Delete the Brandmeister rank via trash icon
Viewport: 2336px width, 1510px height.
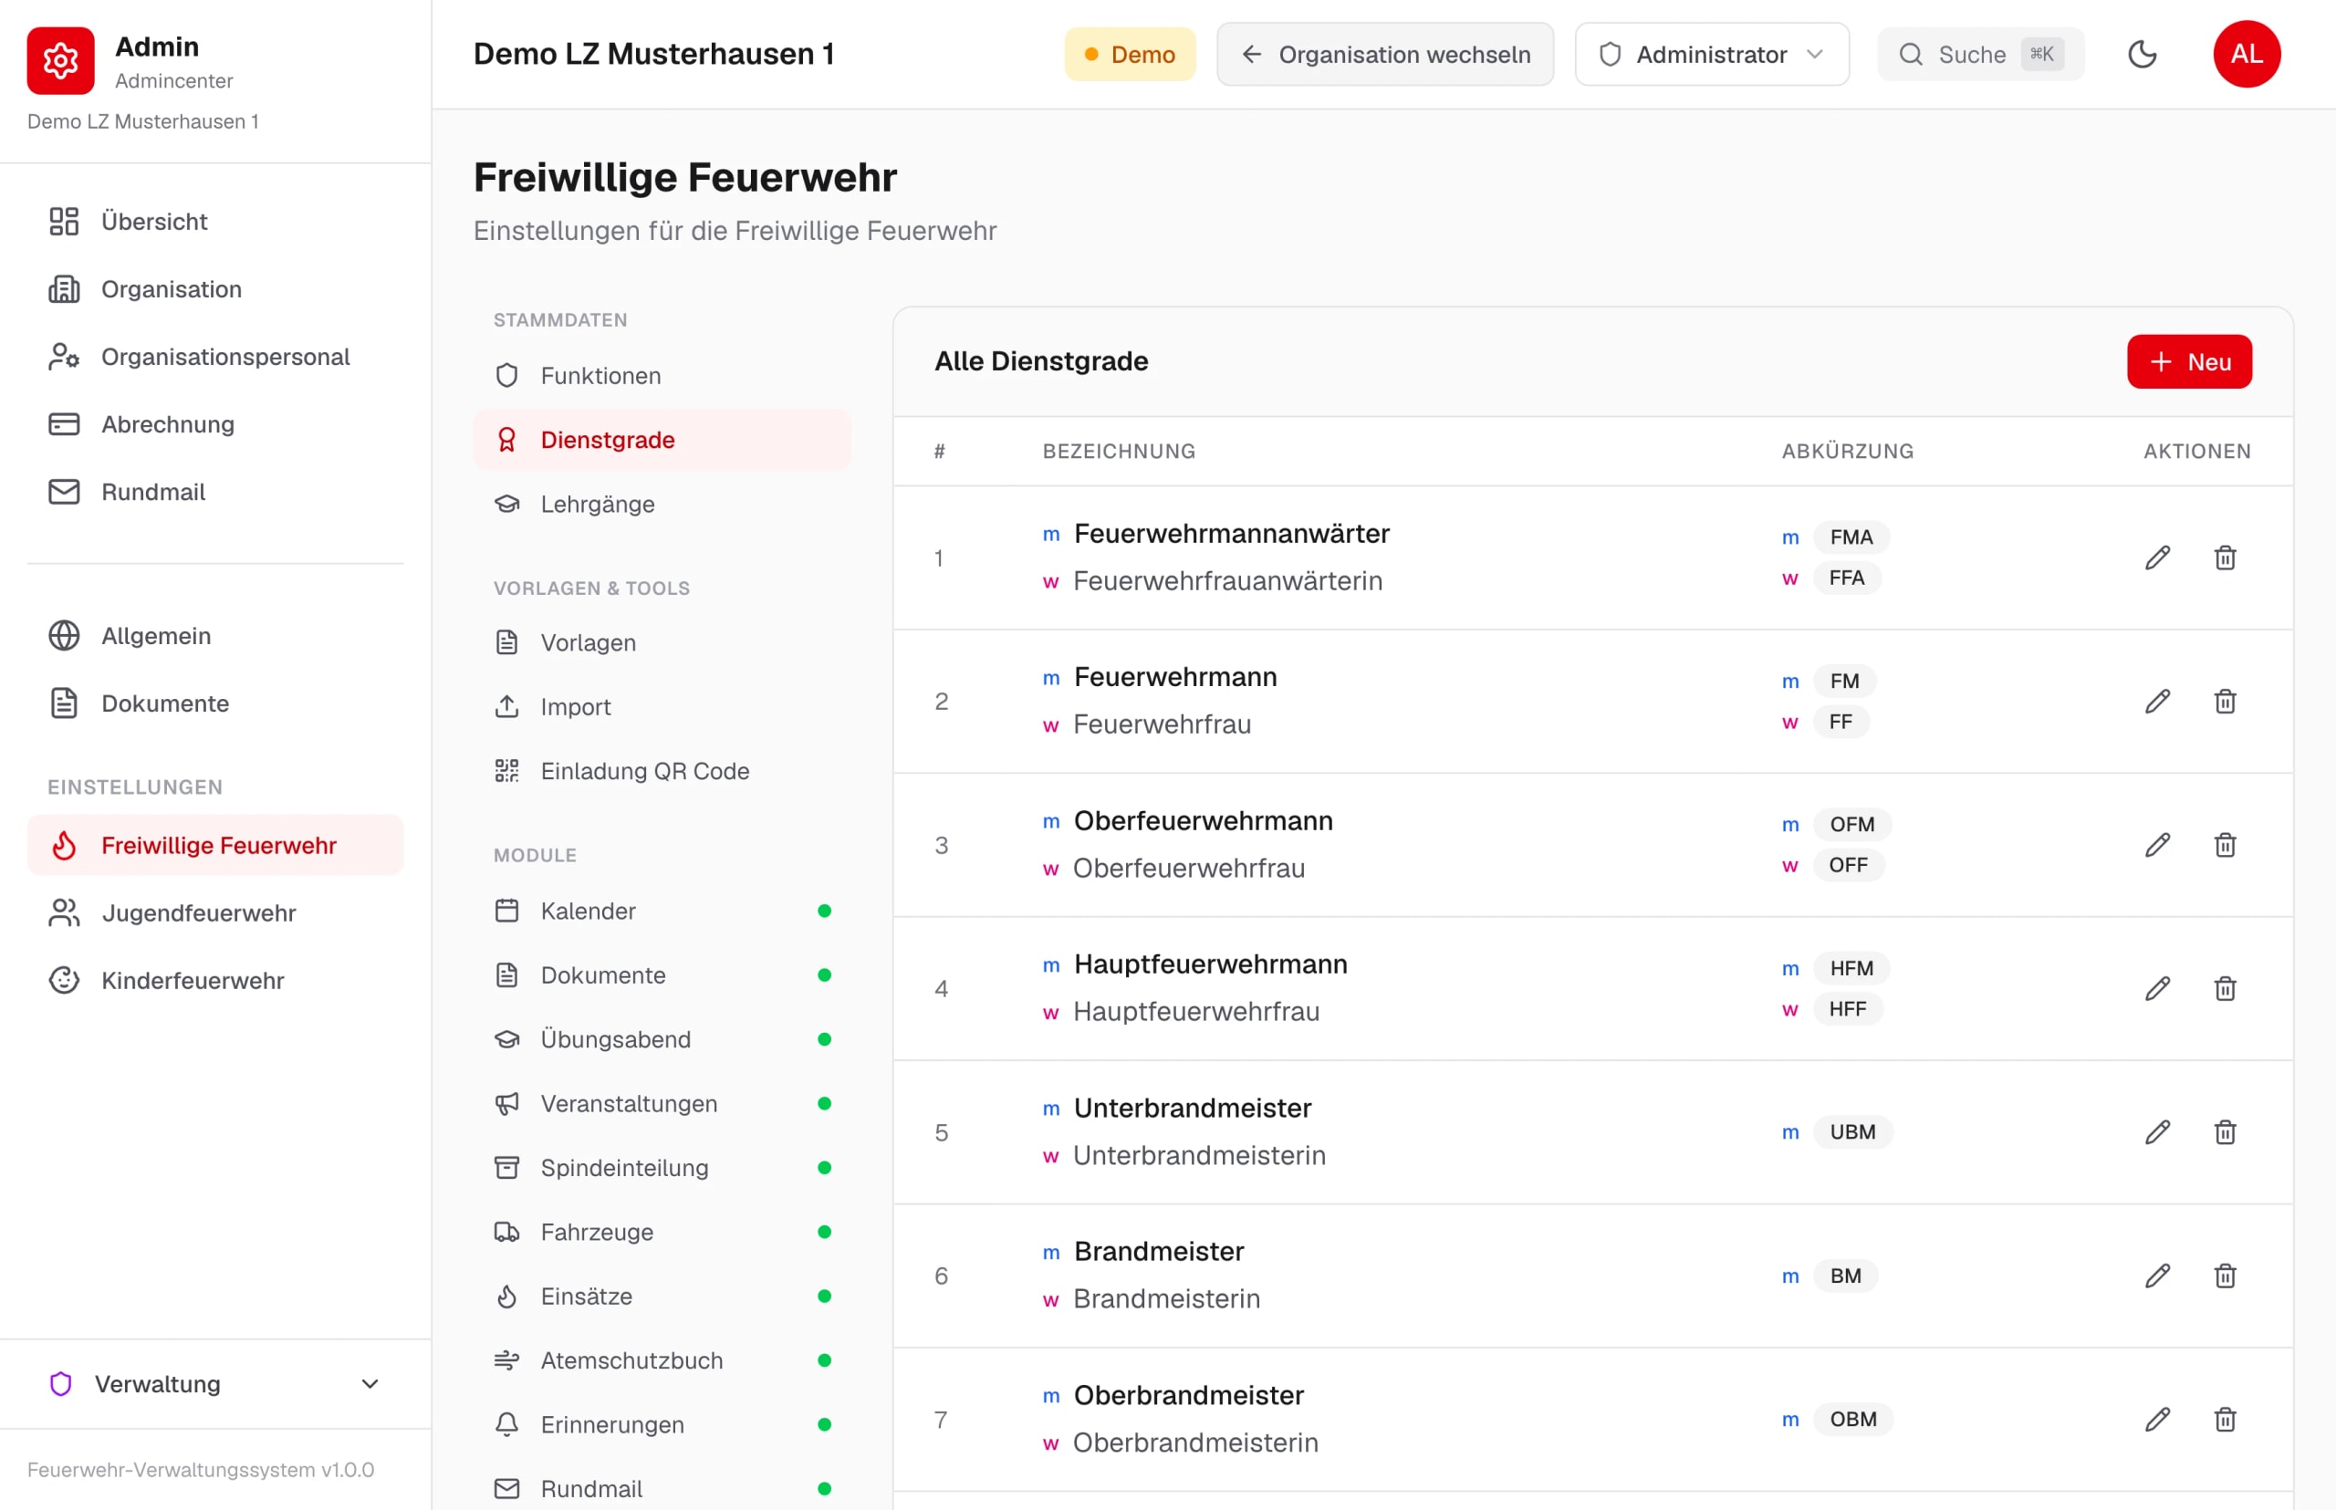(x=2224, y=1276)
